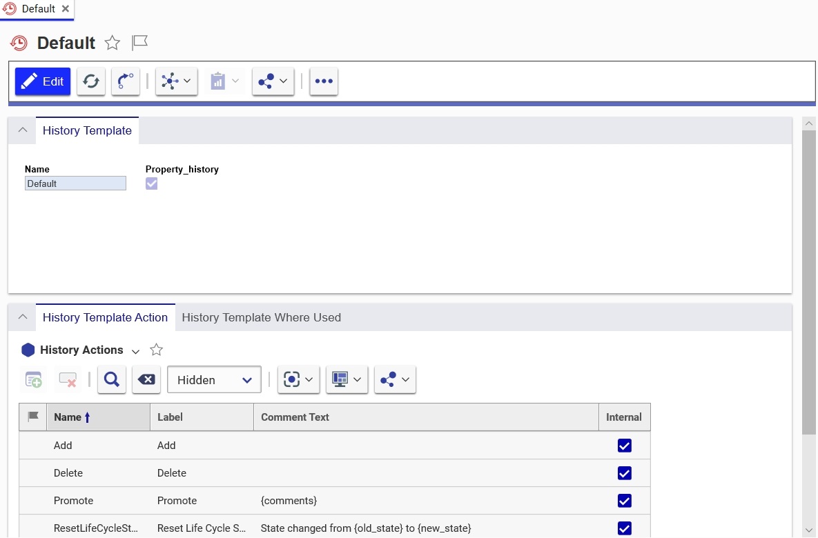Image resolution: width=818 pixels, height=538 pixels.
Task: Click the magnifier search icon in History Actions
Action: (112, 379)
